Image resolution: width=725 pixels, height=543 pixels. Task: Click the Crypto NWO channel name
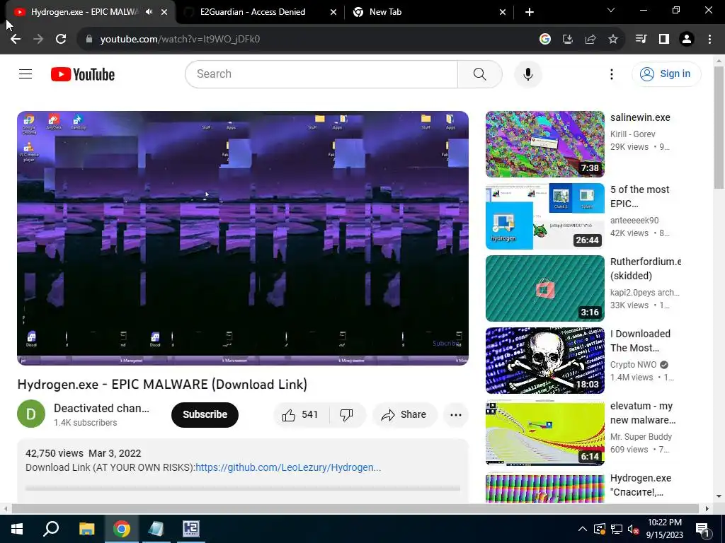pyautogui.click(x=633, y=365)
